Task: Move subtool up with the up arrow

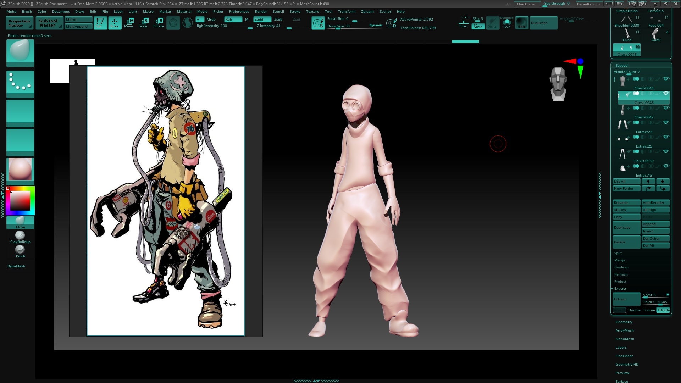Action: 648,181
